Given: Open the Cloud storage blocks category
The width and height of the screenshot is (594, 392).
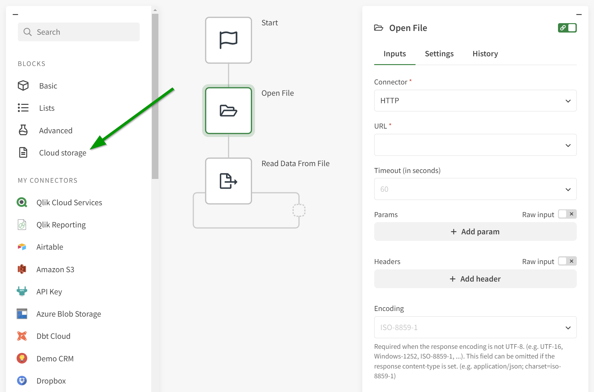Looking at the screenshot, I should pyautogui.click(x=62, y=153).
